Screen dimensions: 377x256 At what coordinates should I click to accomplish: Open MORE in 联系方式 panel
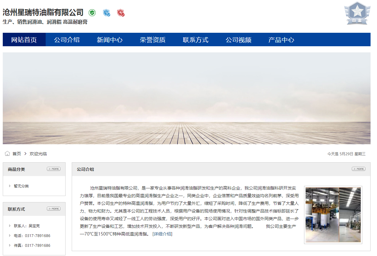(54, 209)
